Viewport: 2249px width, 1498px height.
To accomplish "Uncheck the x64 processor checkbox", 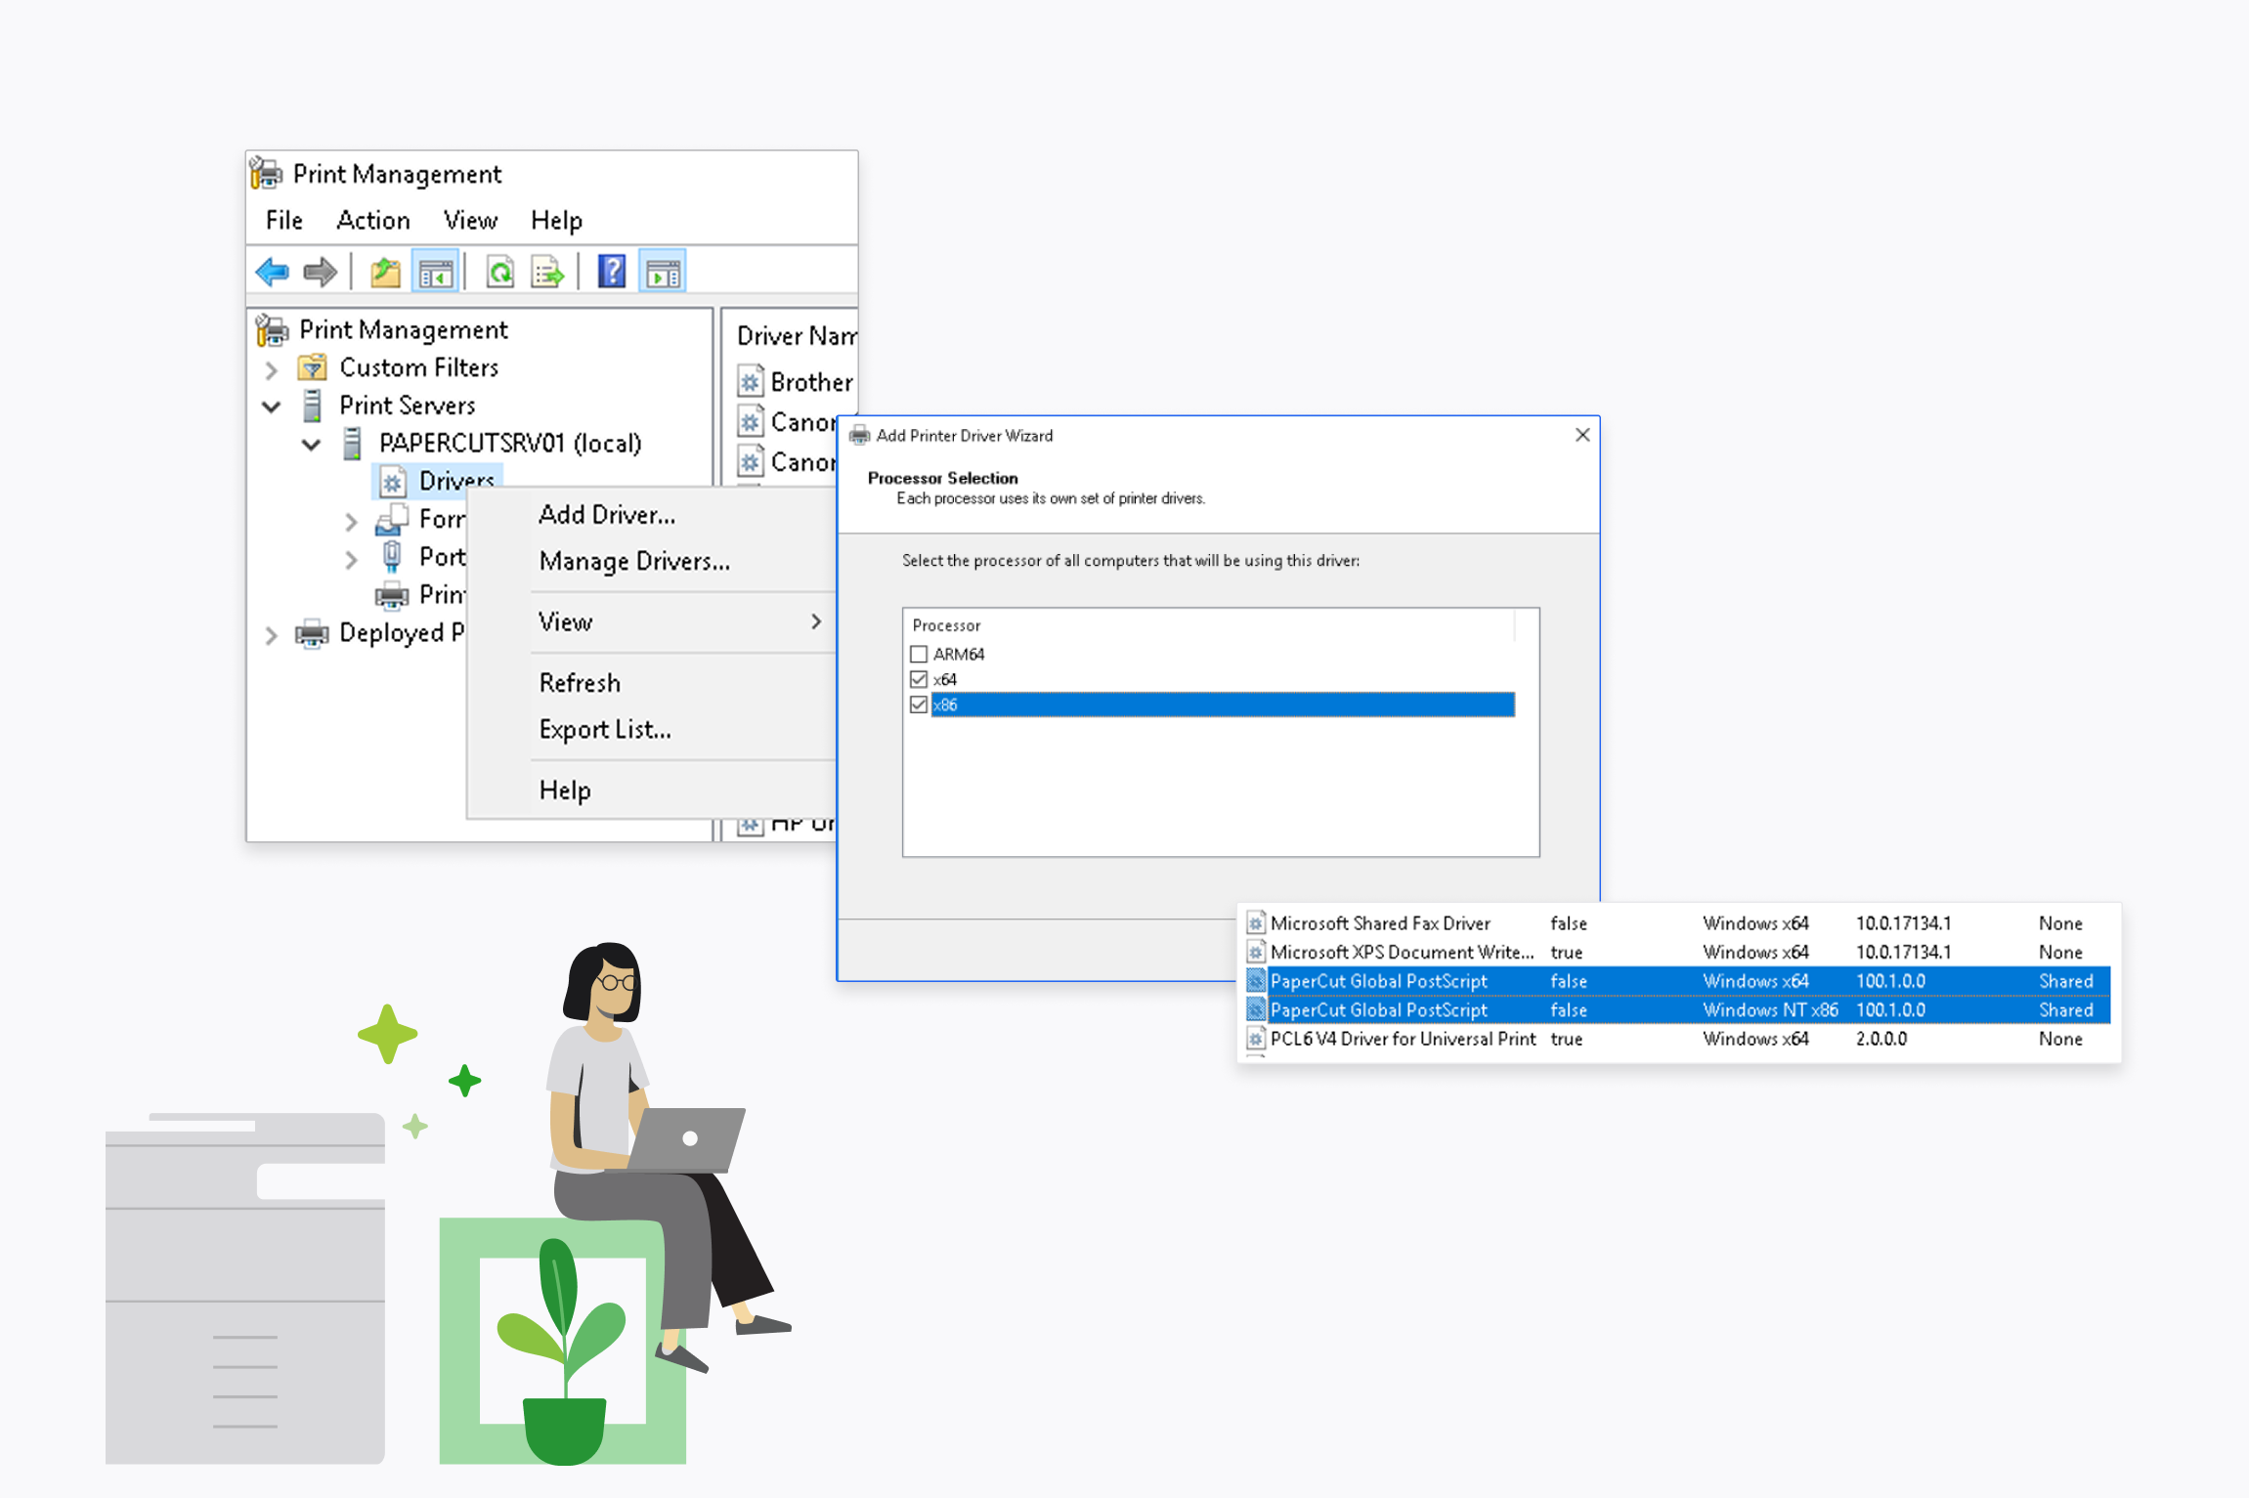I will (x=917, y=678).
